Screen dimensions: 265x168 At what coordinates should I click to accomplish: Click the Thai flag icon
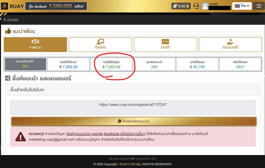click(237, 6)
